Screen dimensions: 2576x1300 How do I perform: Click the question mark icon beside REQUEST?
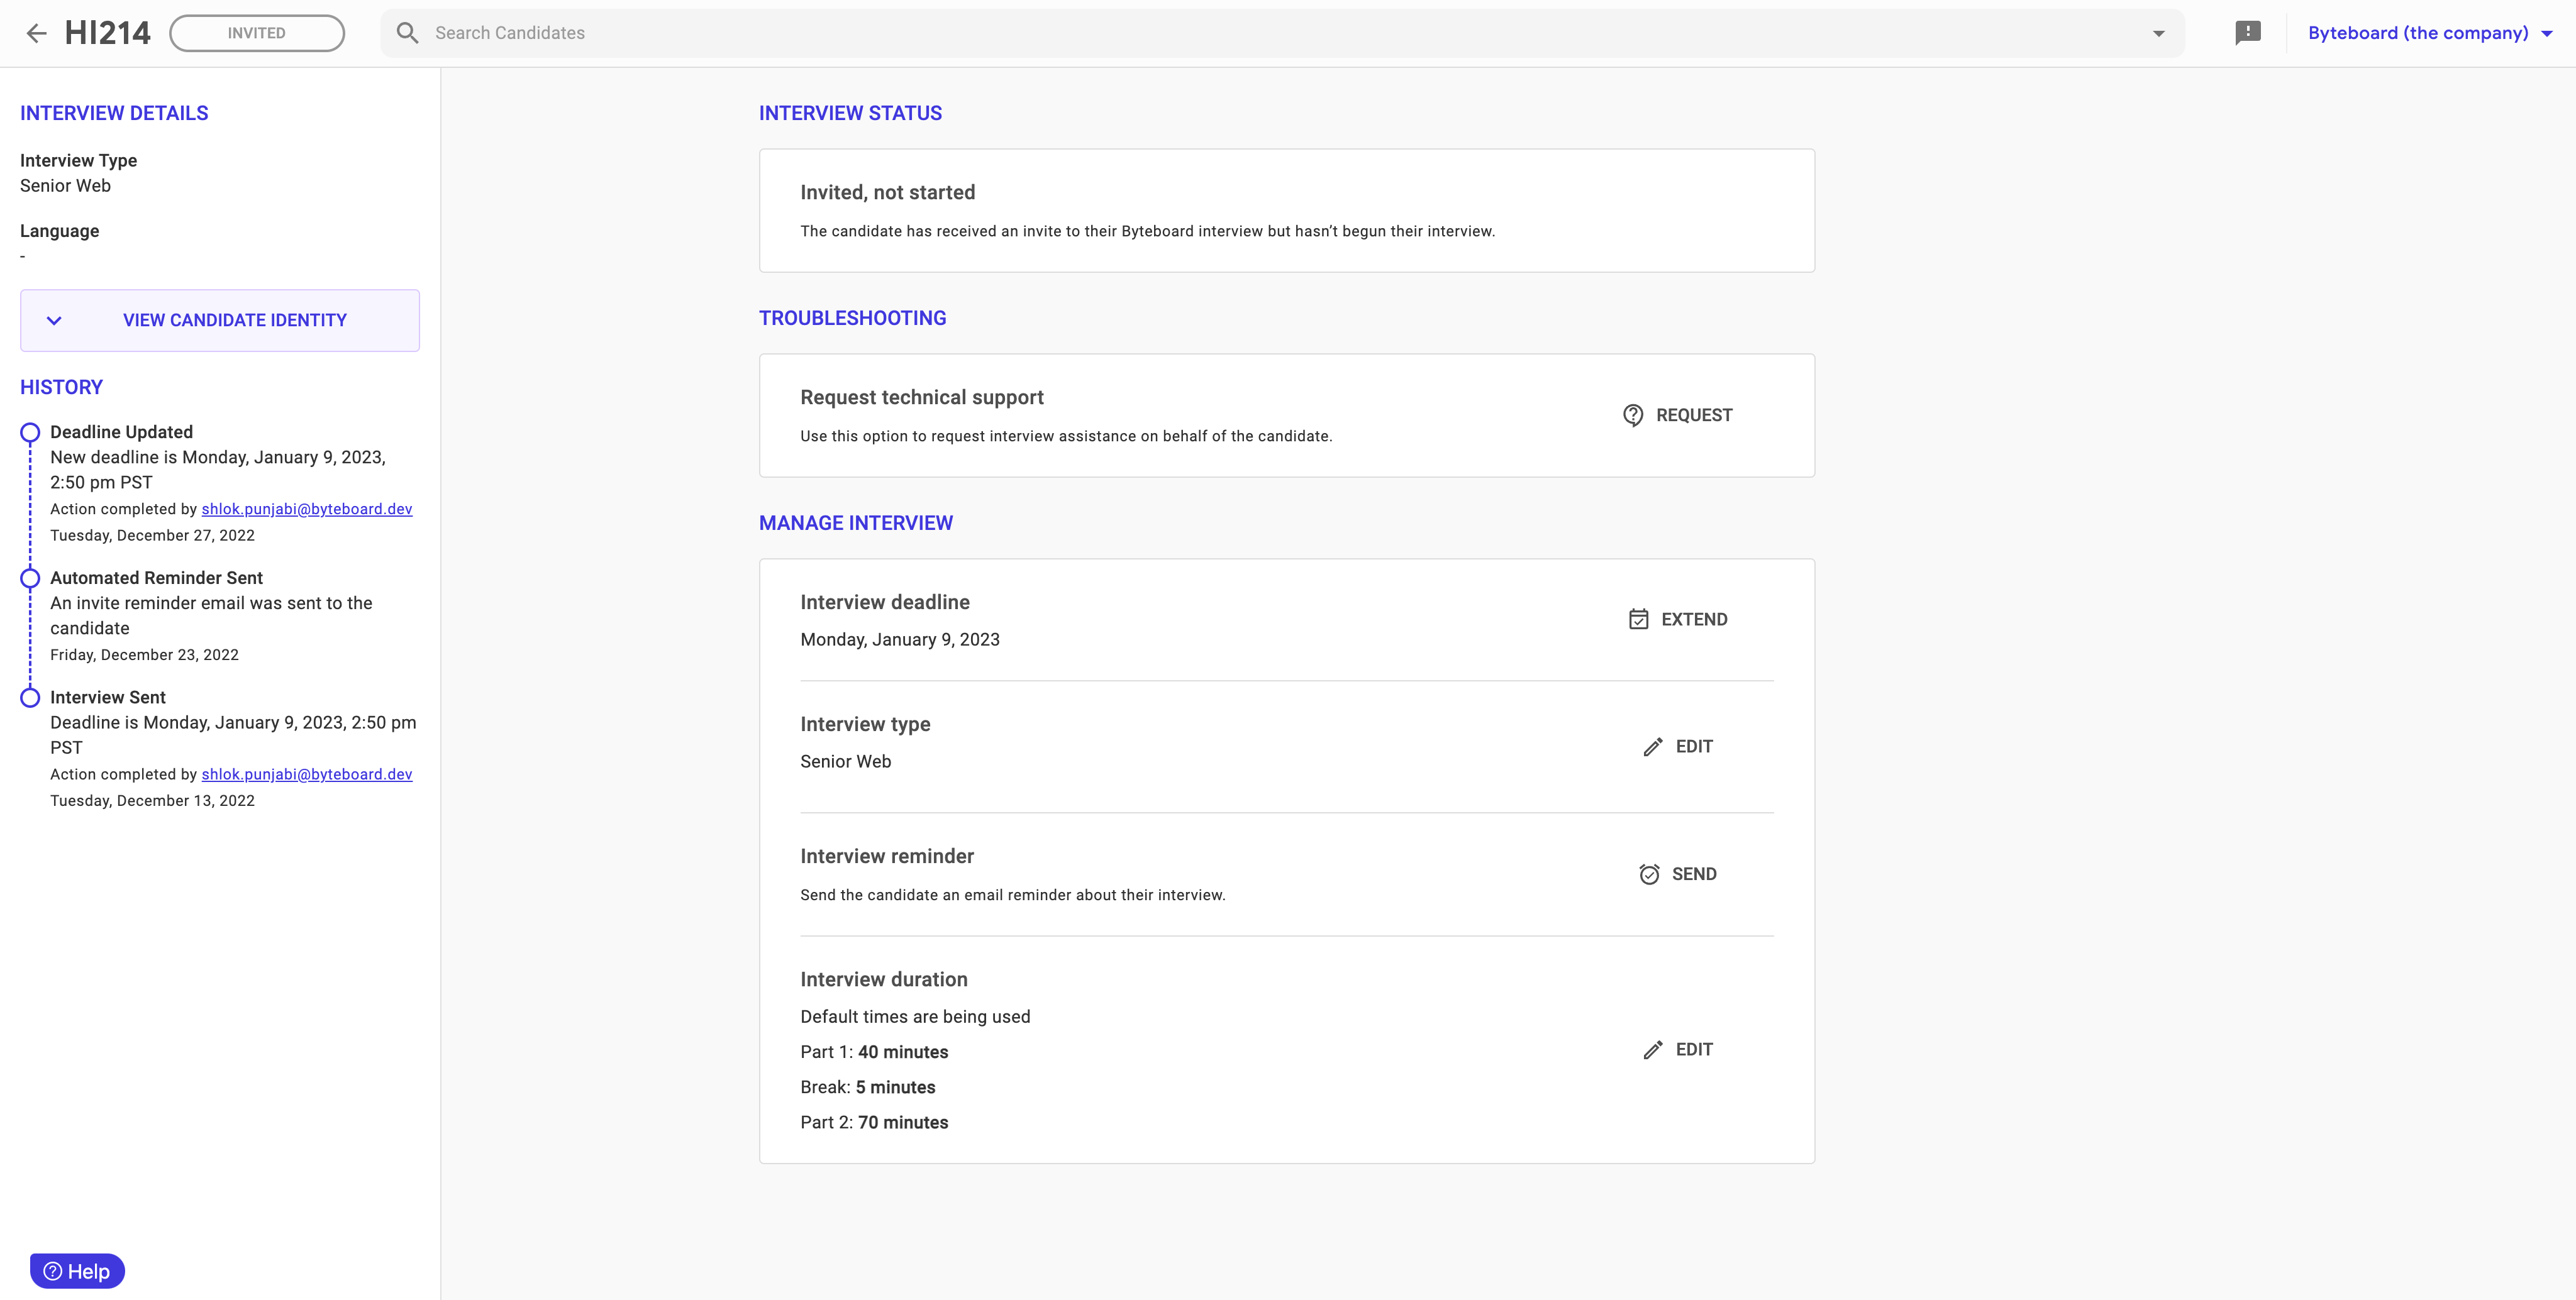pyautogui.click(x=1633, y=415)
